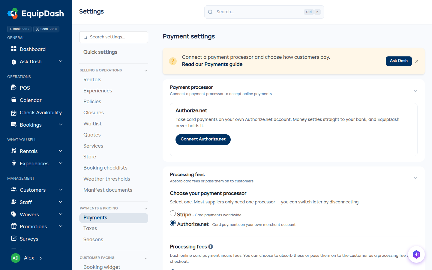This screenshot has width=432, height=270.
Task: Open the Read our Payments guide link
Action: [x=212, y=64]
